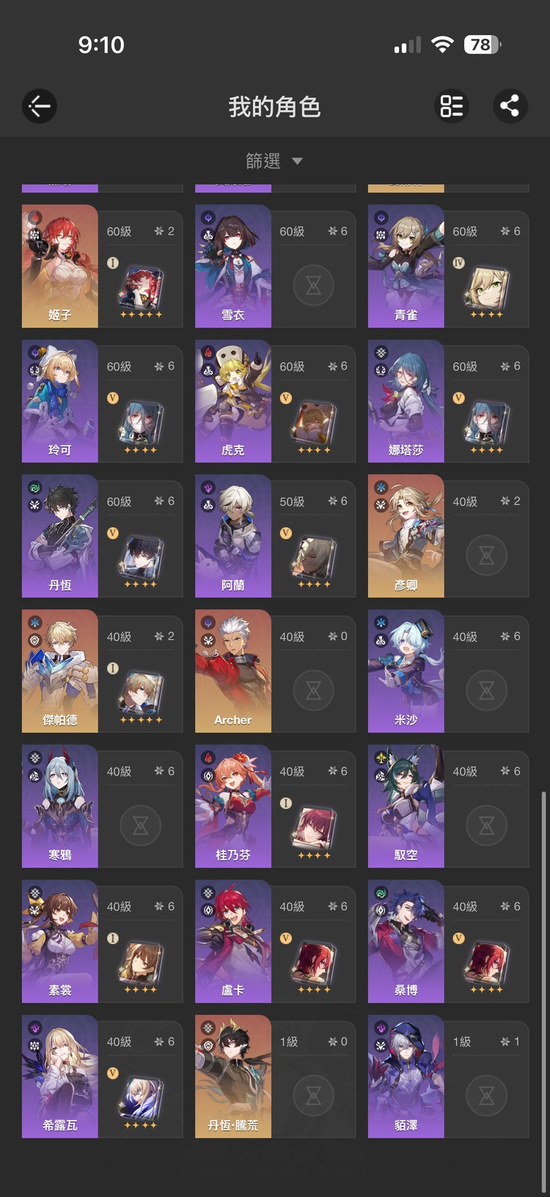
Task: Tap the back arrow icon
Action: (40, 106)
